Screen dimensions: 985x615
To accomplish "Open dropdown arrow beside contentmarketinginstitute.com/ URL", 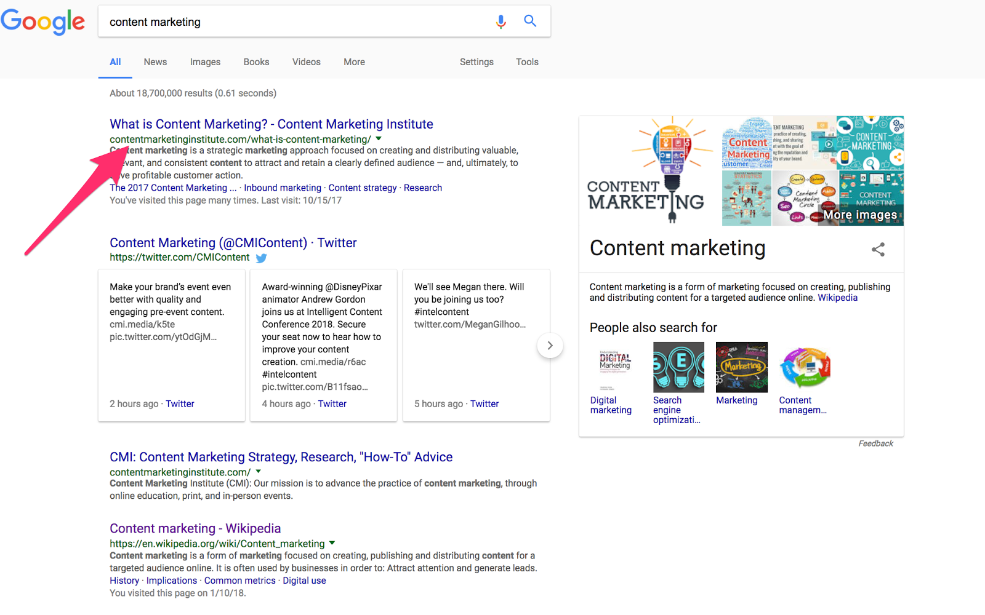I will click(x=259, y=472).
